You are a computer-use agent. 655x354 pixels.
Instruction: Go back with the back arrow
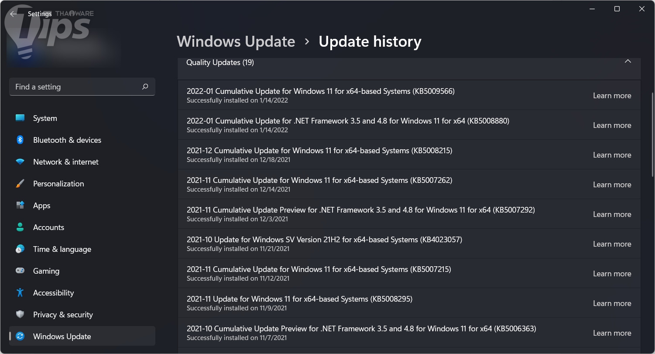14,14
